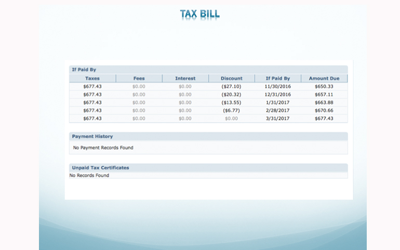Sort by the Amount Due column header
This screenshot has width=400, height=250.
(x=324, y=78)
